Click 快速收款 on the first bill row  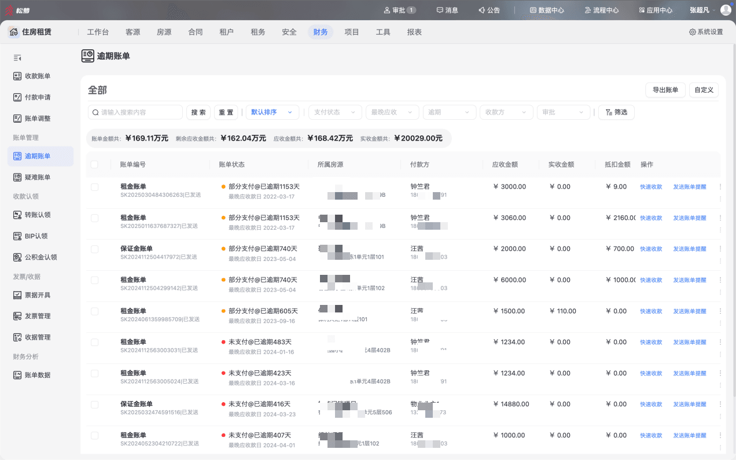click(651, 187)
